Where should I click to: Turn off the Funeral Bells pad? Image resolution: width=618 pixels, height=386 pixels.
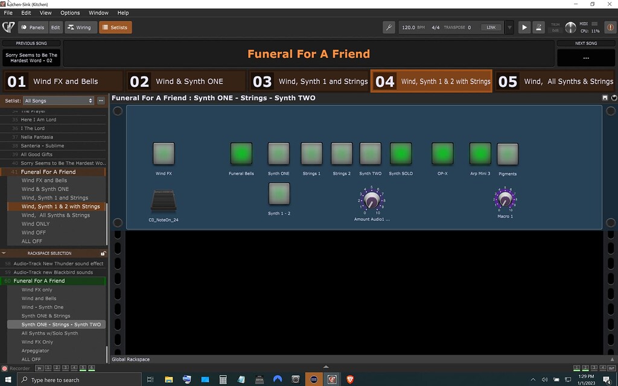241,154
